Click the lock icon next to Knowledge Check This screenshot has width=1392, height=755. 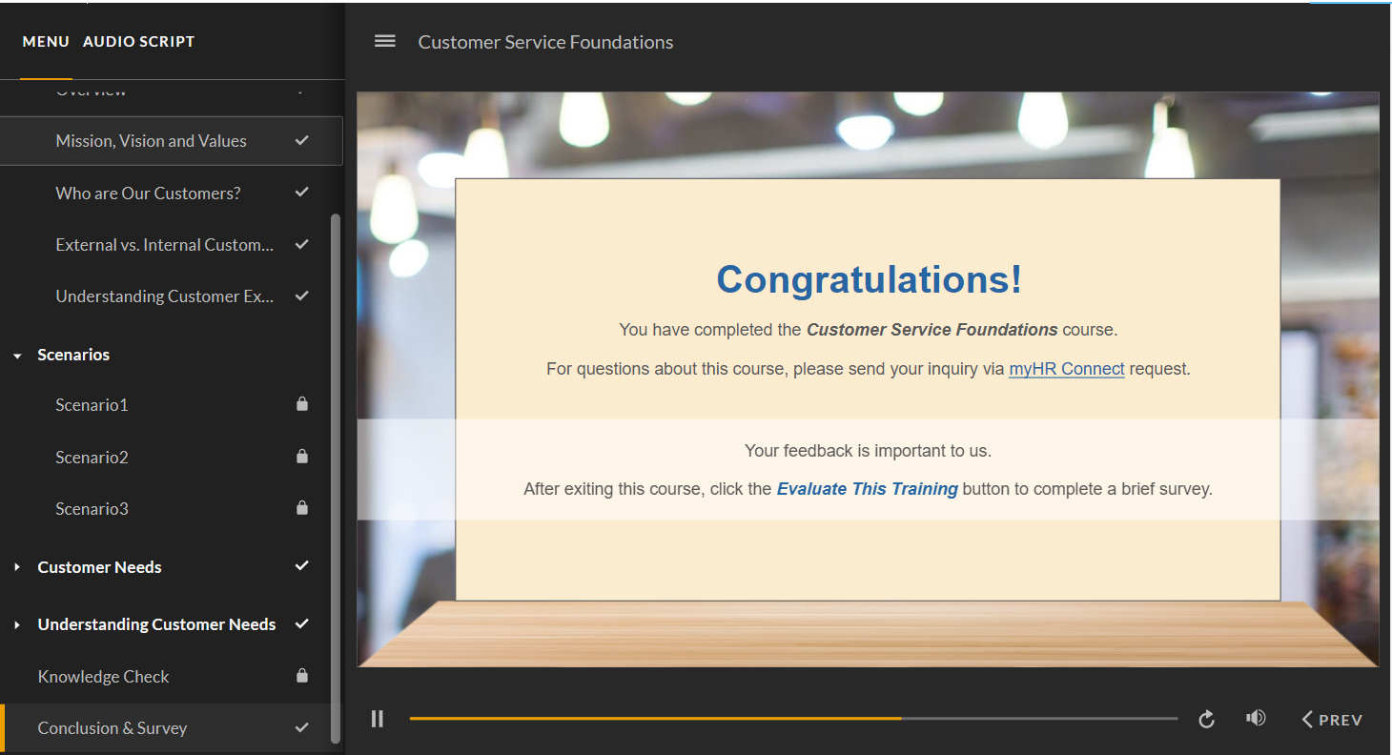pyautogui.click(x=301, y=676)
